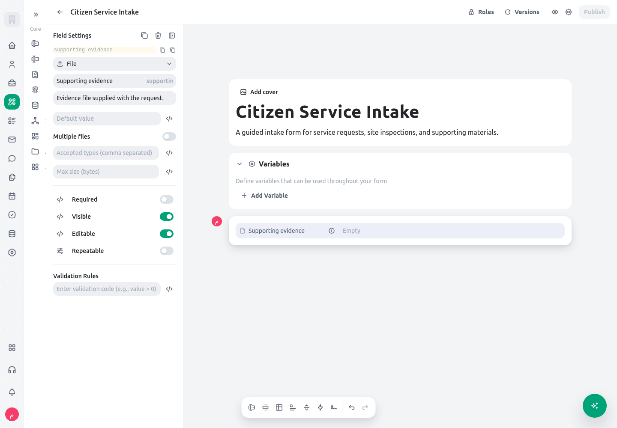Open code expression for Visible
The image size is (617, 428).
point(60,217)
